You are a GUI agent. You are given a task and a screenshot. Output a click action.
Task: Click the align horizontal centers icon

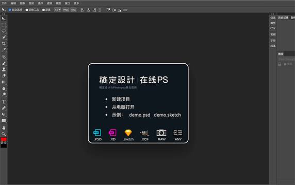click(x=88, y=10)
